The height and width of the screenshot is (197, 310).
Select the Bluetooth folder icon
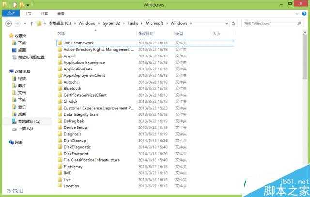(60, 88)
